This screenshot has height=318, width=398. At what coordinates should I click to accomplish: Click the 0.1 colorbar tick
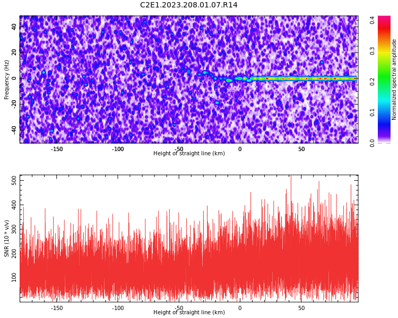pyautogui.click(x=372, y=112)
